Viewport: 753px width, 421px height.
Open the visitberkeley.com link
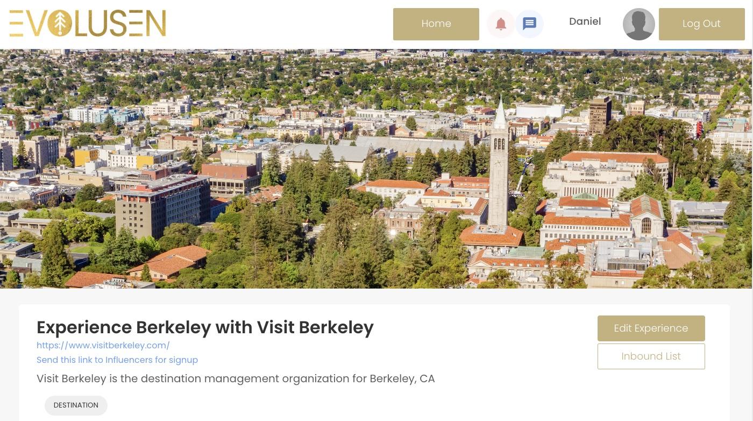[103, 346]
